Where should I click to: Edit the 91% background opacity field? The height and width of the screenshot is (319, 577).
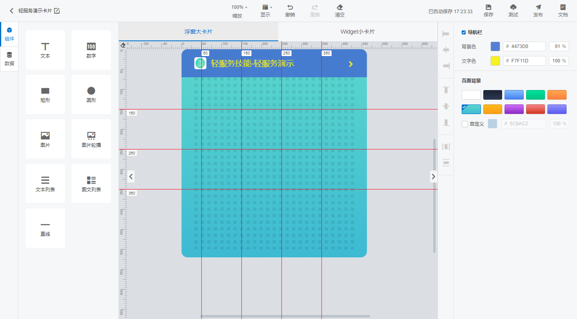(559, 46)
